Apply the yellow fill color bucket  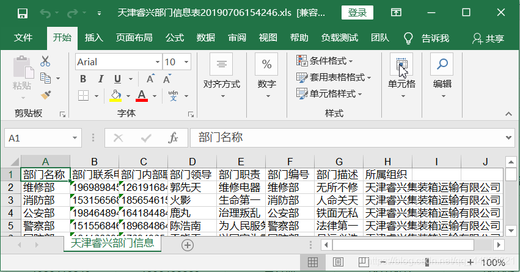point(115,96)
